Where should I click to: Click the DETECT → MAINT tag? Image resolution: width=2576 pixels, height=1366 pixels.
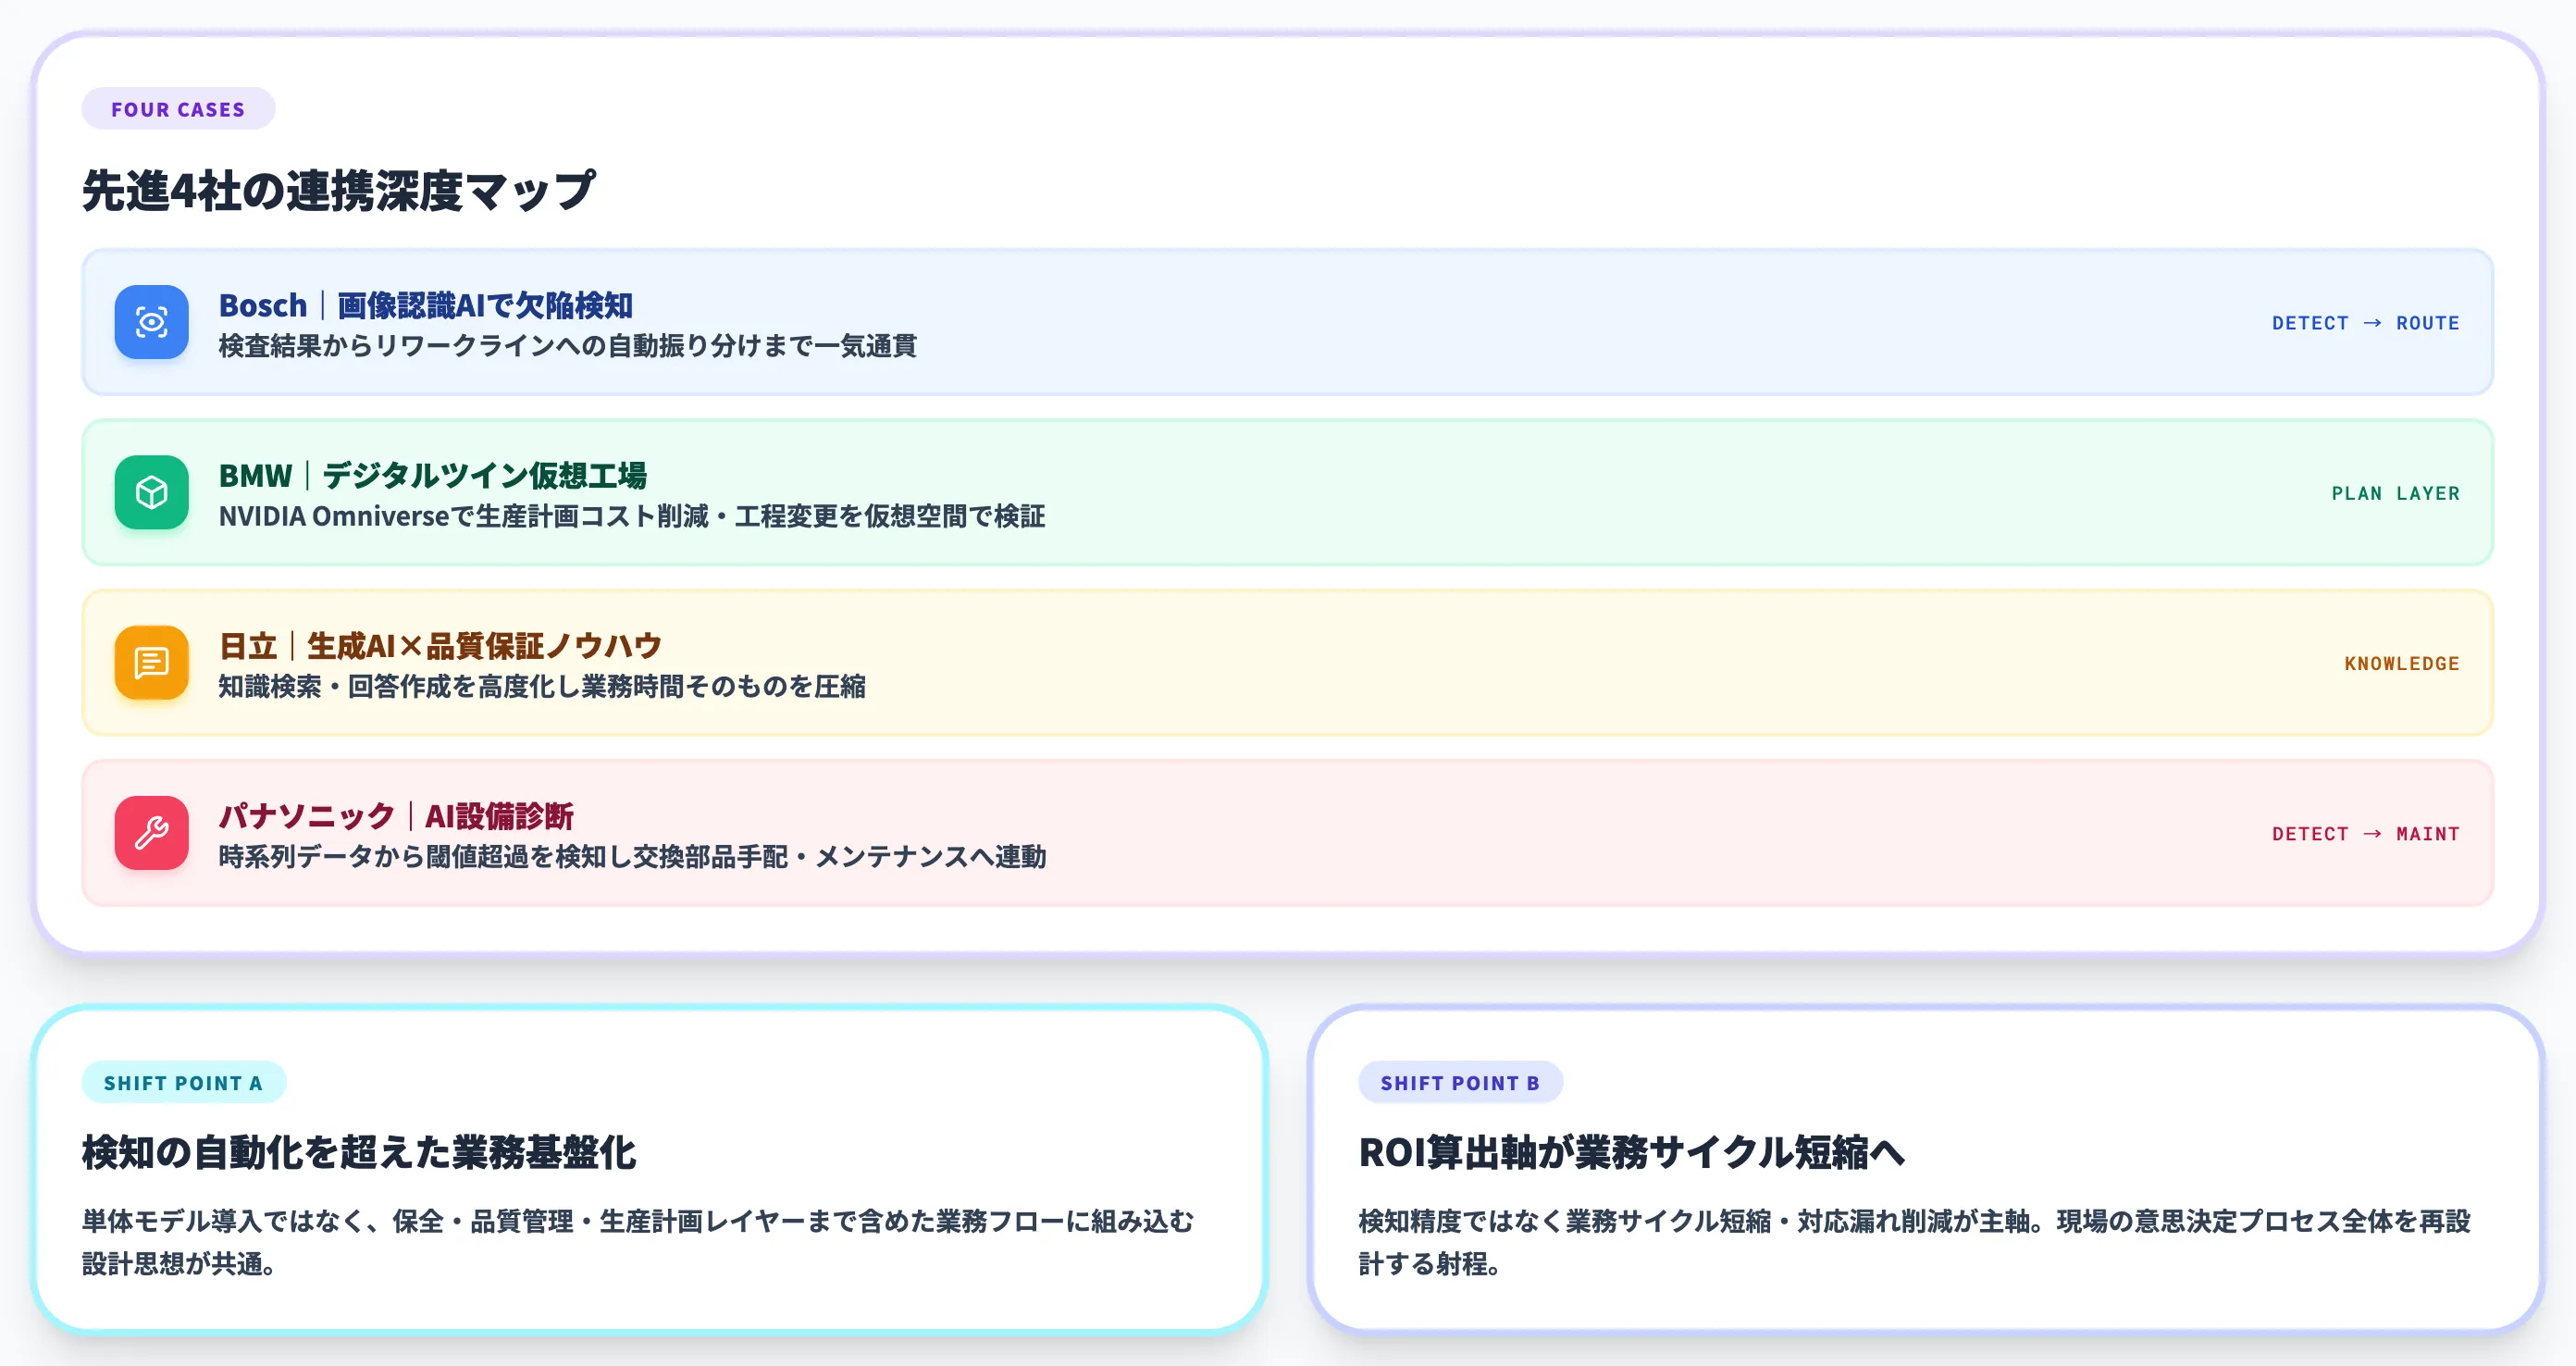click(2365, 834)
